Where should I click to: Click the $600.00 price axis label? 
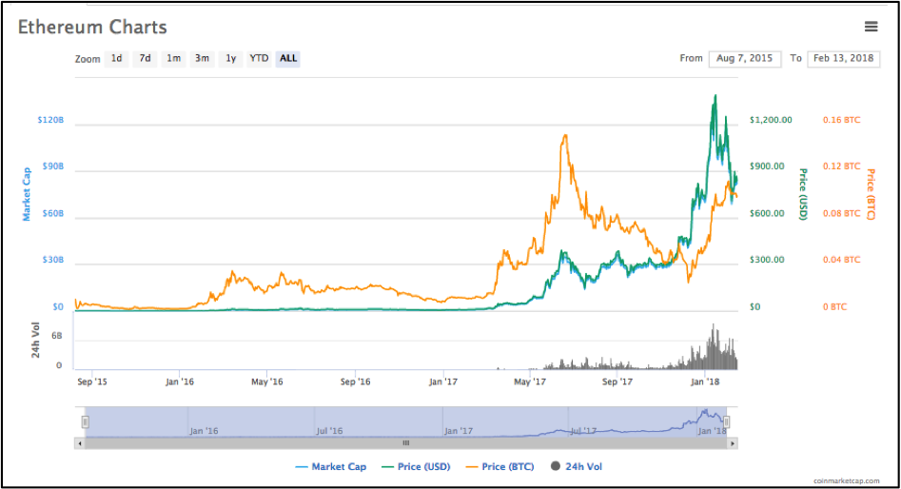pyautogui.click(x=767, y=214)
